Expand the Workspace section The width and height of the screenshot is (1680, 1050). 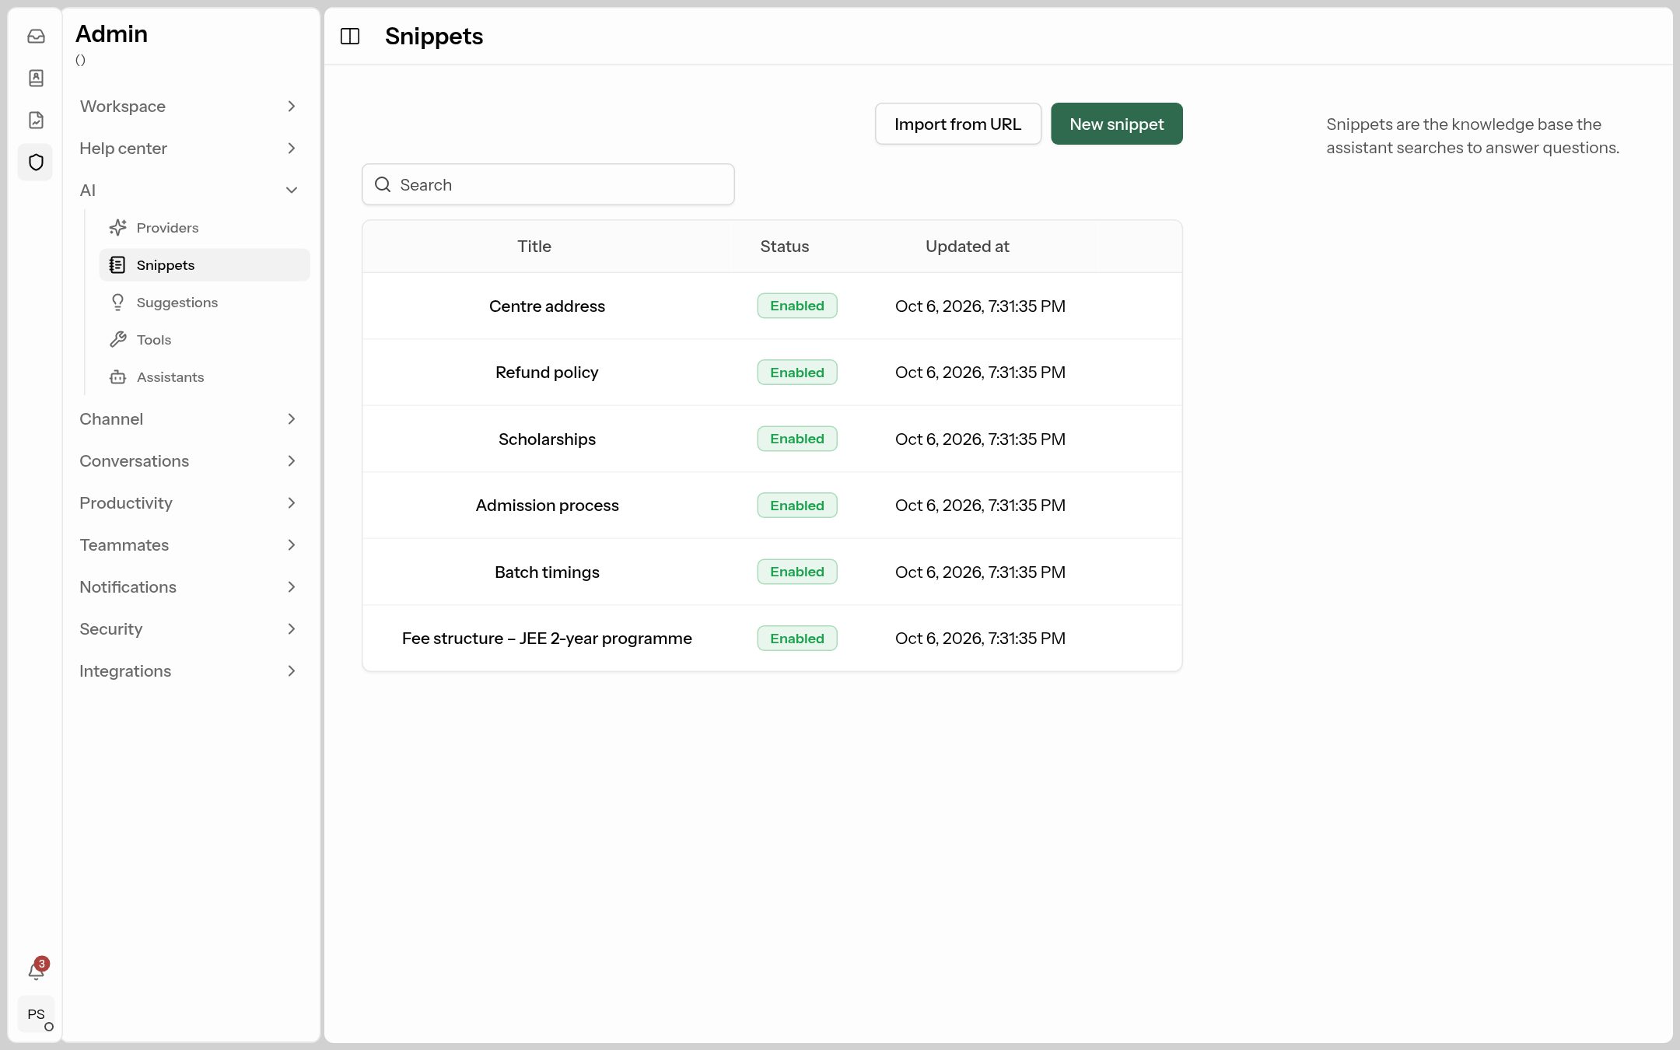(188, 107)
